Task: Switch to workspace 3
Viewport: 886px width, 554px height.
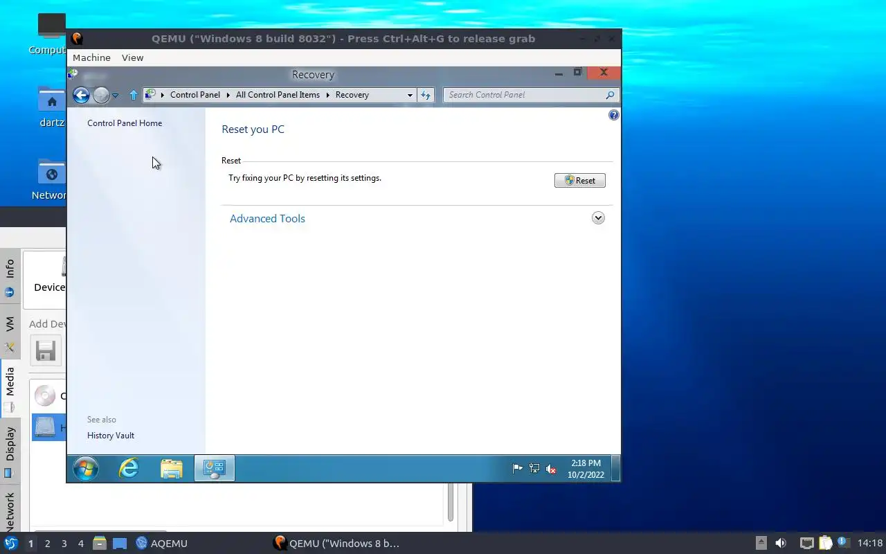Action: [64, 544]
